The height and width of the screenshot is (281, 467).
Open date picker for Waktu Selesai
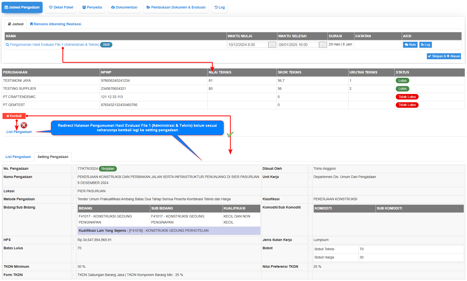pyautogui.click(x=323, y=45)
